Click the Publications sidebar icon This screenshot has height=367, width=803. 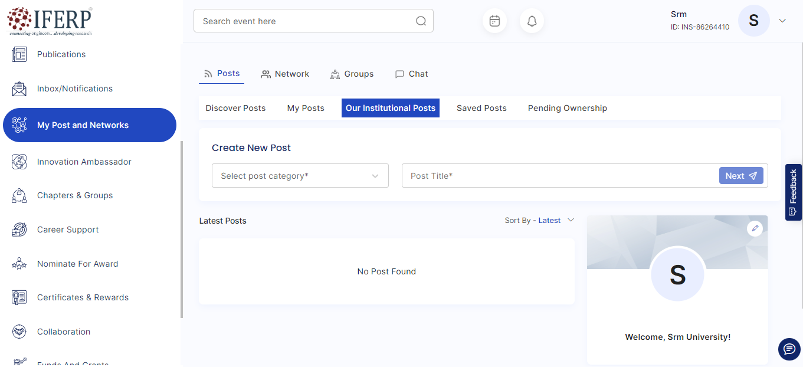[x=19, y=54]
